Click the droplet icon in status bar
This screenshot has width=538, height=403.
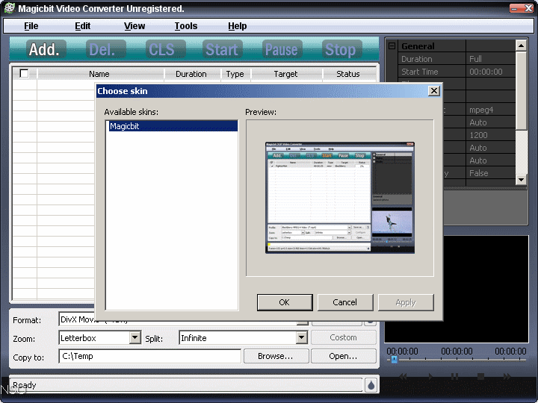click(371, 385)
